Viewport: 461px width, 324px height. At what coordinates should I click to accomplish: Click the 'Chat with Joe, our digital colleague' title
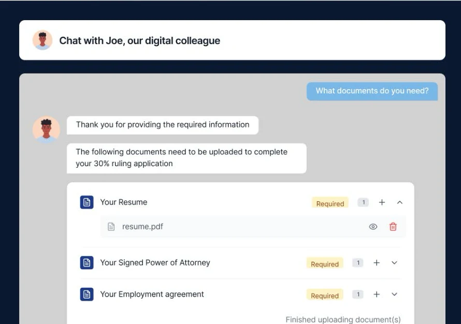pyautogui.click(x=140, y=40)
